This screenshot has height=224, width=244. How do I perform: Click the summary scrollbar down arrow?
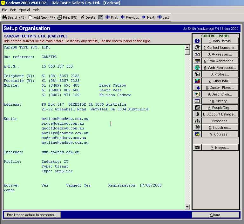pyautogui.click(x=187, y=207)
